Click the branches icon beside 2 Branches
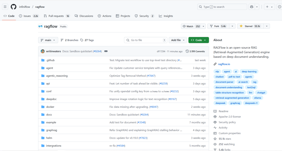 [x=62, y=40]
